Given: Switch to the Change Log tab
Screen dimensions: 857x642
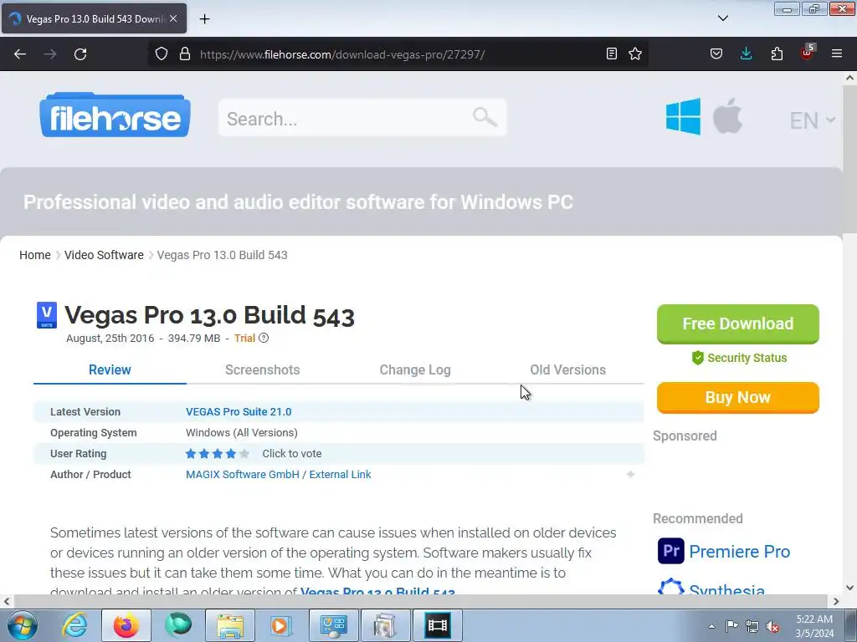Looking at the screenshot, I should pos(415,369).
